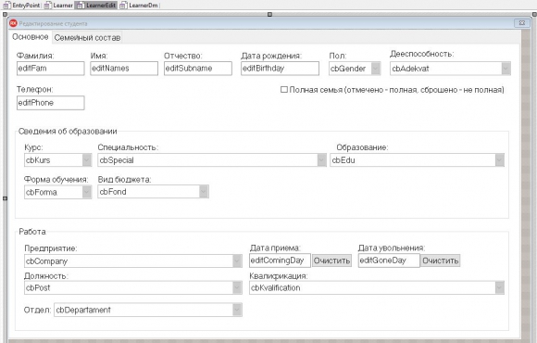
Task: Click the red RX icon in title bar
Action: (13, 23)
